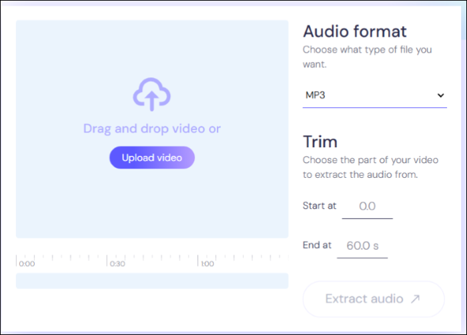
Task: Open the MP3 audio format dropdown
Action: (x=374, y=95)
